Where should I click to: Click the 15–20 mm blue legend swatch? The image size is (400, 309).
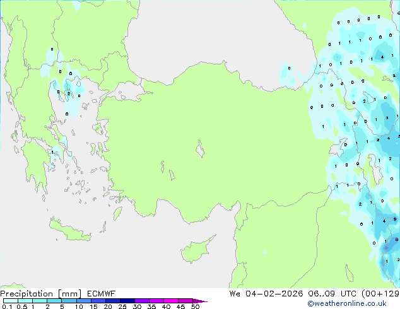pyautogui.click(x=98, y=301)
